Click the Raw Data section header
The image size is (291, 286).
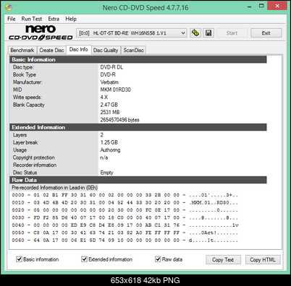[138, 180]
